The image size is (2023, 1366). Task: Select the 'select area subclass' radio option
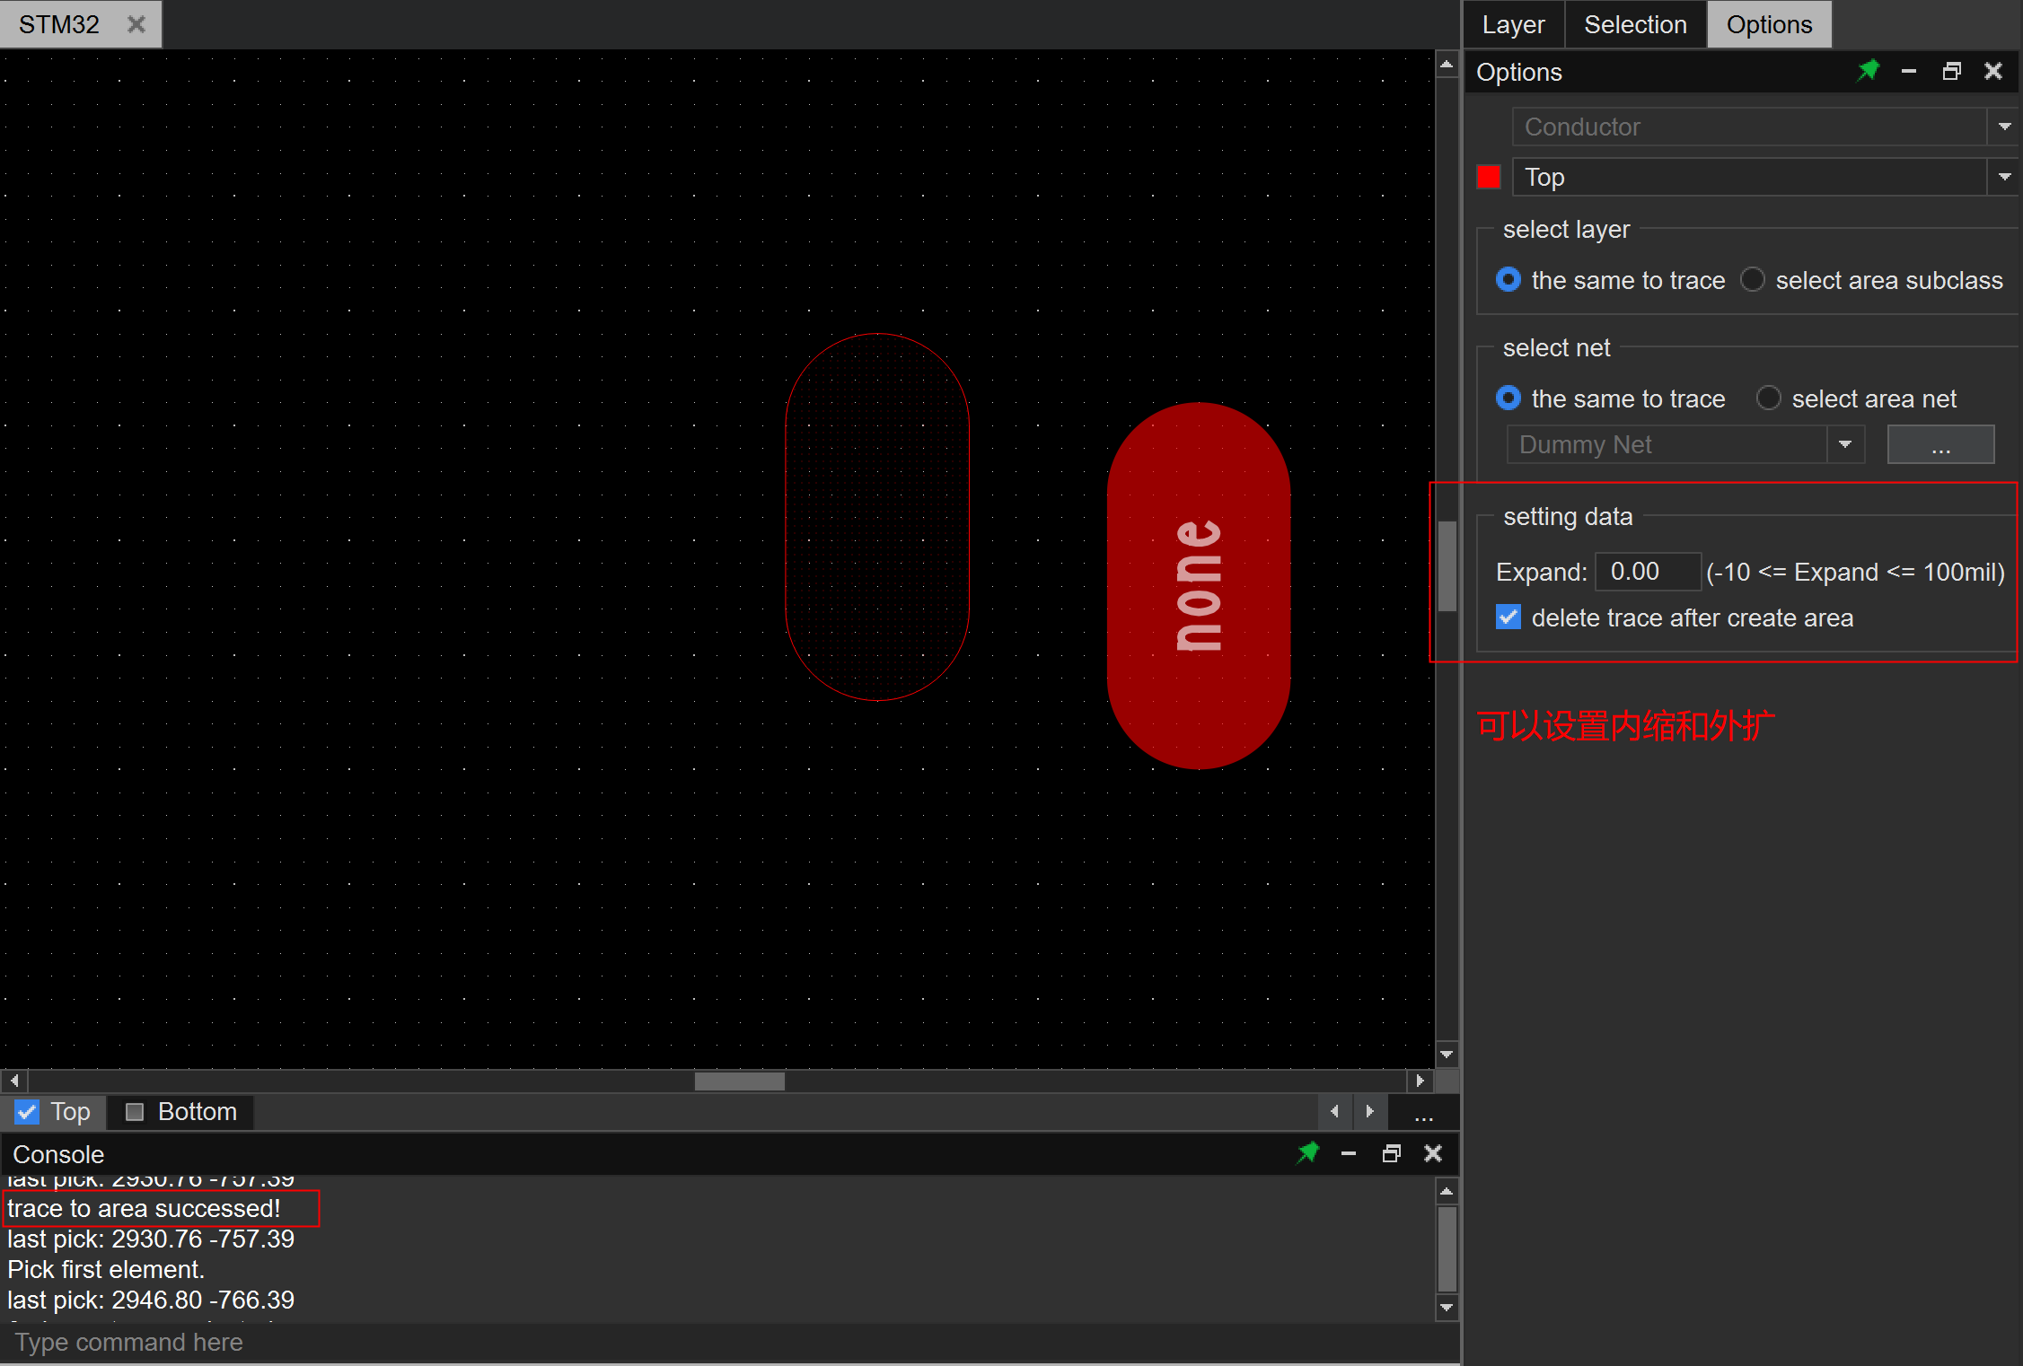[x=1753, y=280]
